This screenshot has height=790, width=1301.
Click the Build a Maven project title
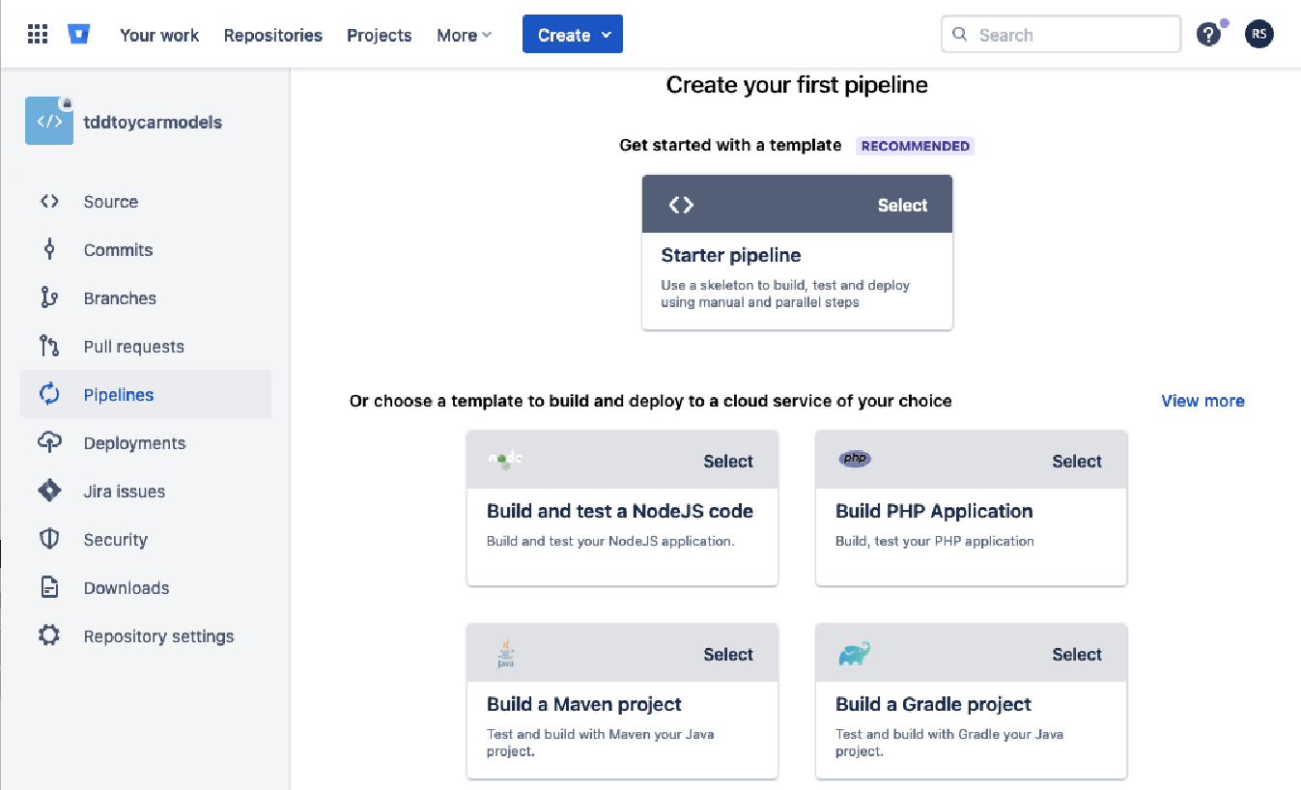[x=584, y=704]
